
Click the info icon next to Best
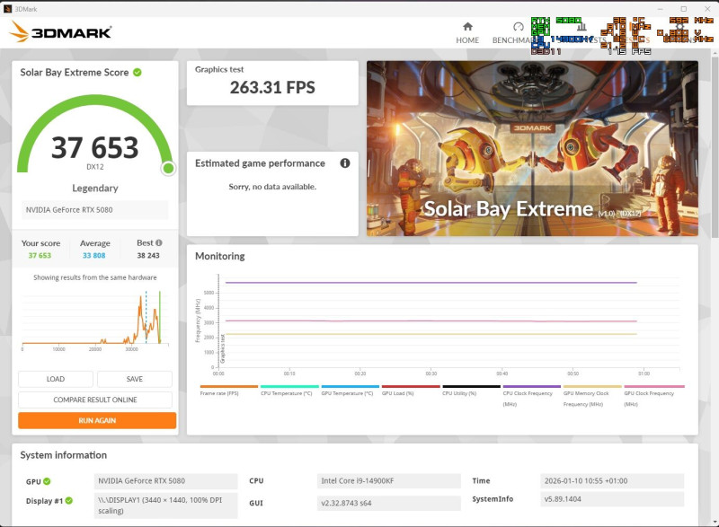(159, 242)
